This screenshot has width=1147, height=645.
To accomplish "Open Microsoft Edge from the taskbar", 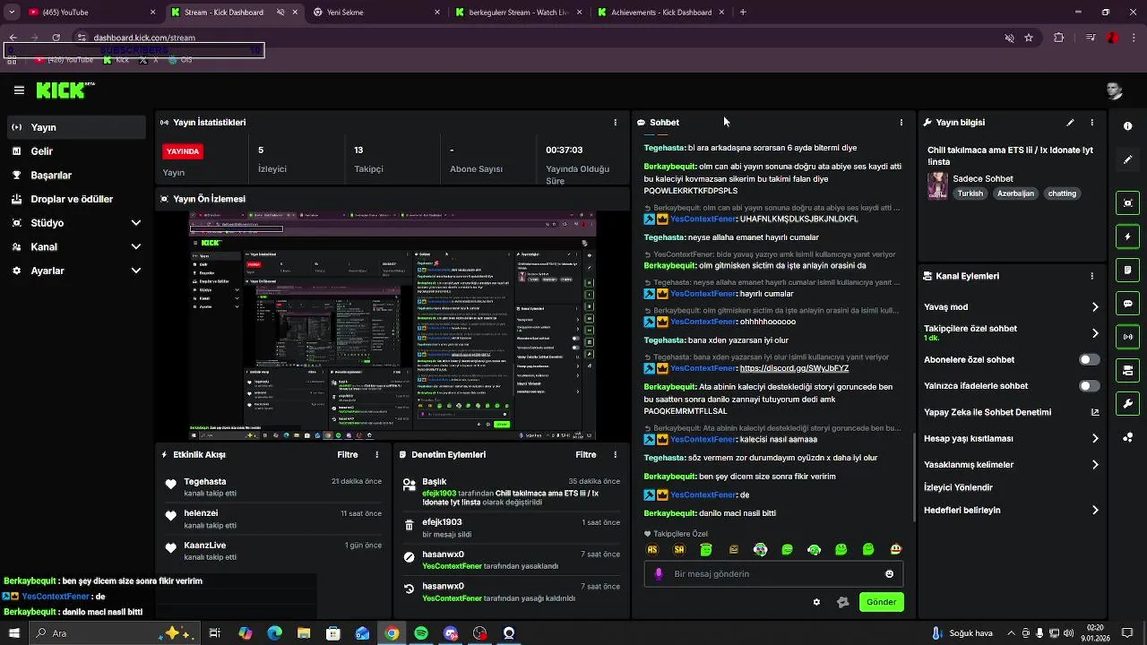I will [274, 633].
